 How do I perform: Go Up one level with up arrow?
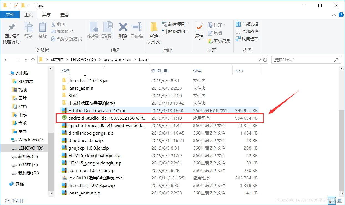coord(33,60)
